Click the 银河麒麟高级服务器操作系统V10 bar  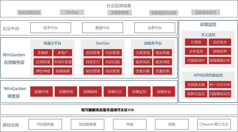[119, 110]
